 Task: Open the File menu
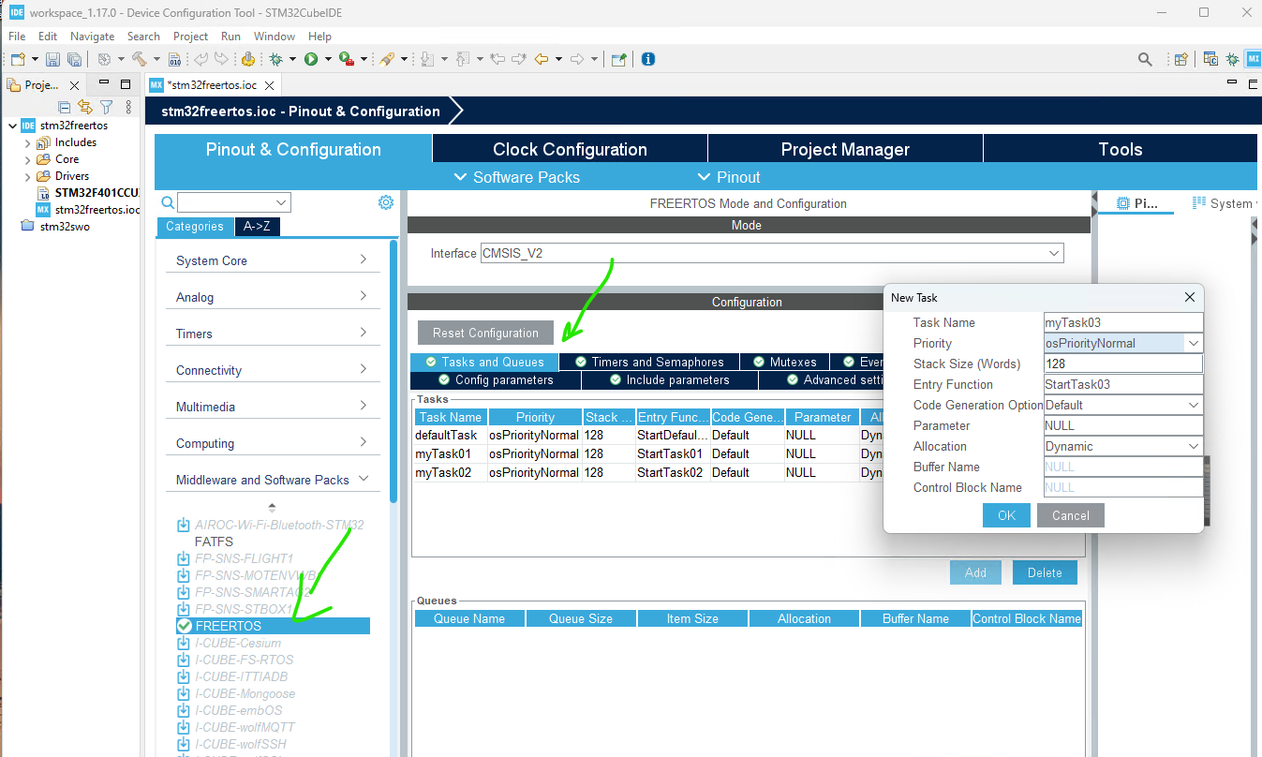(17, 37)
